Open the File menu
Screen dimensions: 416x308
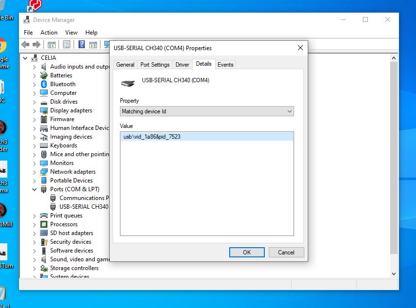coord(28,33)
